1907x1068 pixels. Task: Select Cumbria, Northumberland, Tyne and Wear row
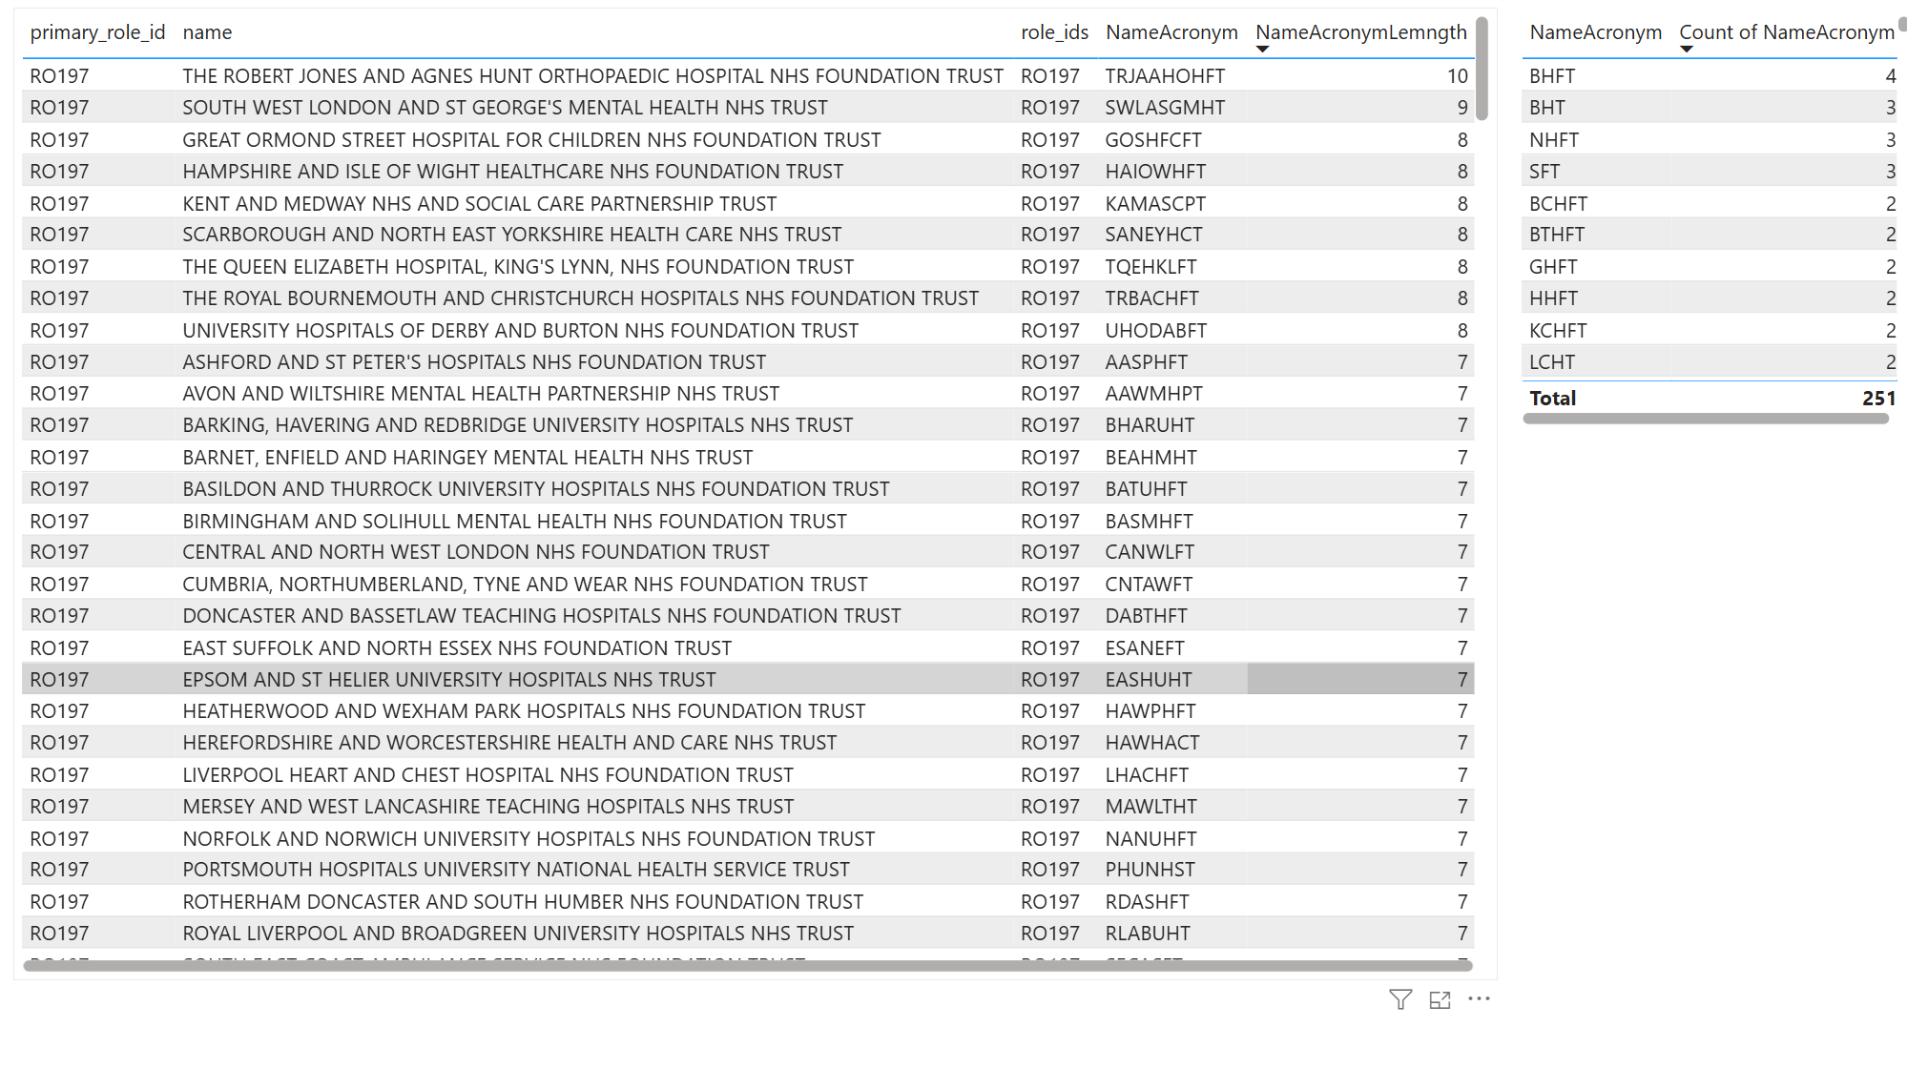tap(748, 585)
